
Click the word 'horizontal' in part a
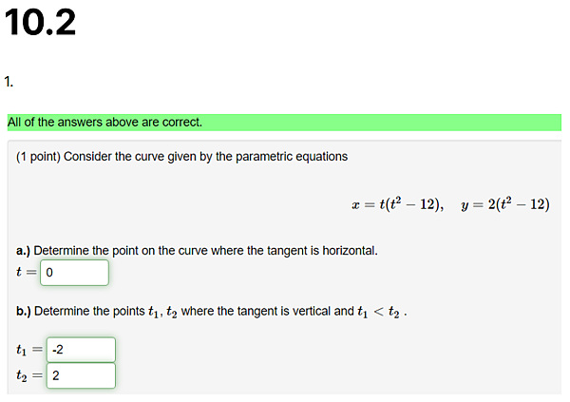(349, 251)
